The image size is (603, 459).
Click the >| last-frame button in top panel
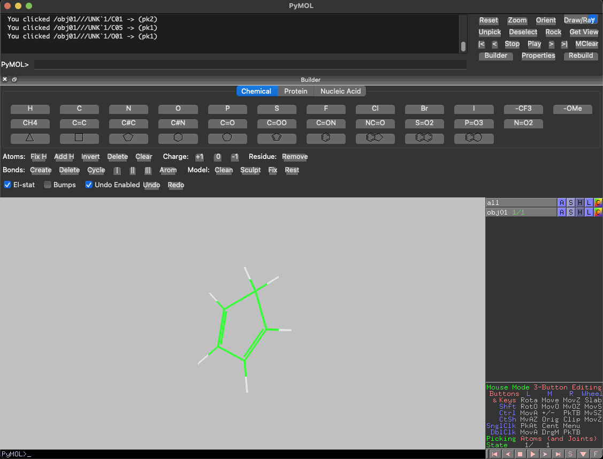pyautogui.click(x=564, y=44)
